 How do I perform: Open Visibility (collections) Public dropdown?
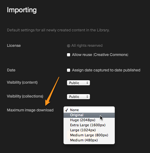point(78,97)
